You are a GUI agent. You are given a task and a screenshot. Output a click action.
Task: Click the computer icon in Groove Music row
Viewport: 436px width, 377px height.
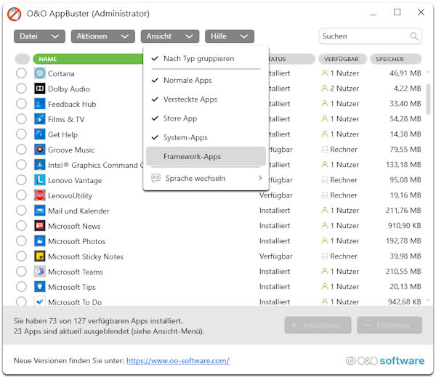coord(325,150)
